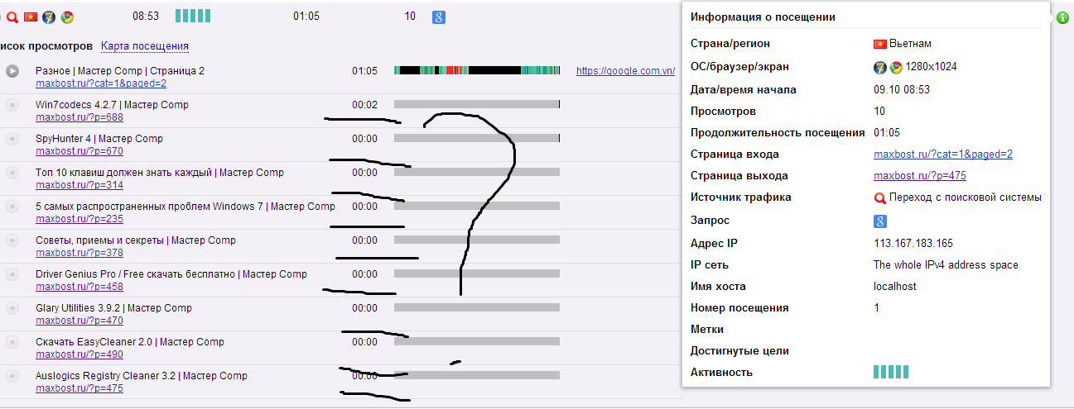Select the 'Список просмотров' tab

pyautogui.click(x=46, y=46)
